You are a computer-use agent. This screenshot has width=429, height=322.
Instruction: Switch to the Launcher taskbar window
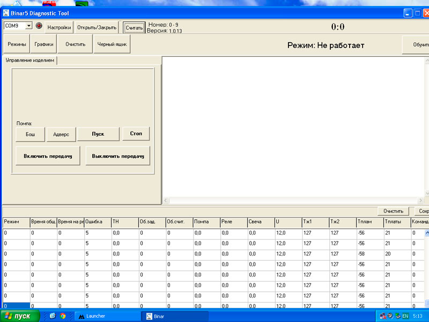point(108,316)
